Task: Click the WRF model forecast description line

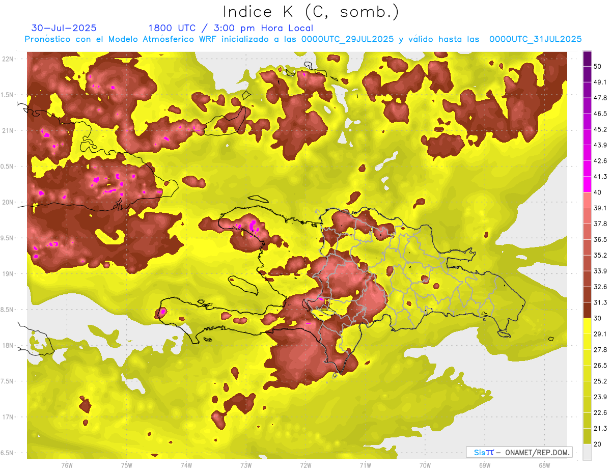Action: coord(303,39)
